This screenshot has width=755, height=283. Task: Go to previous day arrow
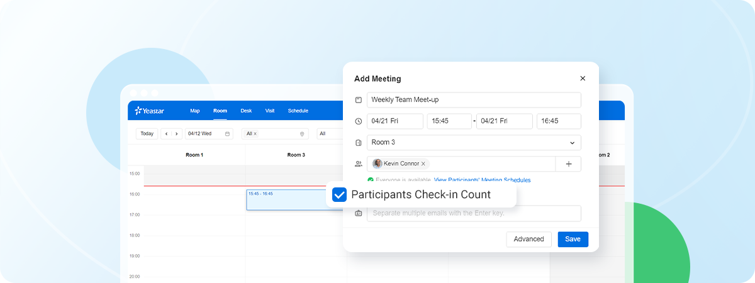[x=167, y=133]
